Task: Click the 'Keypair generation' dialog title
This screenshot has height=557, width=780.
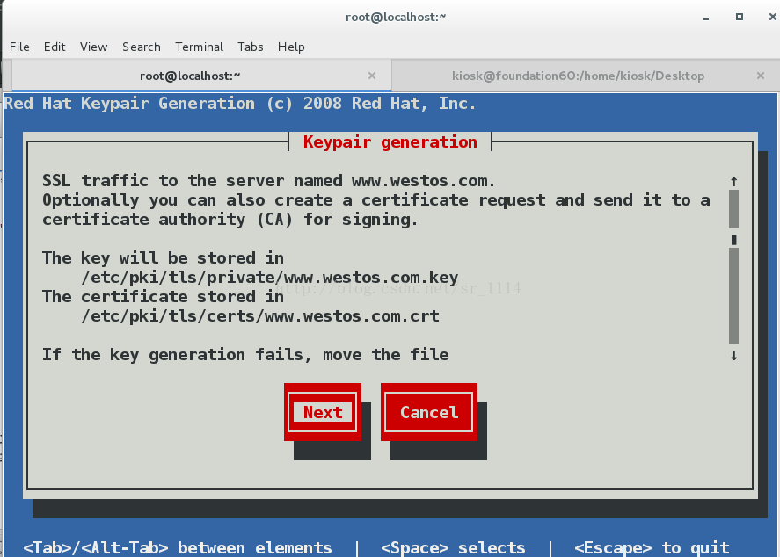Action: [x=390, y=142]
